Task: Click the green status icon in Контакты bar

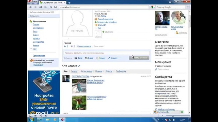Action: (x=182, y=112)
